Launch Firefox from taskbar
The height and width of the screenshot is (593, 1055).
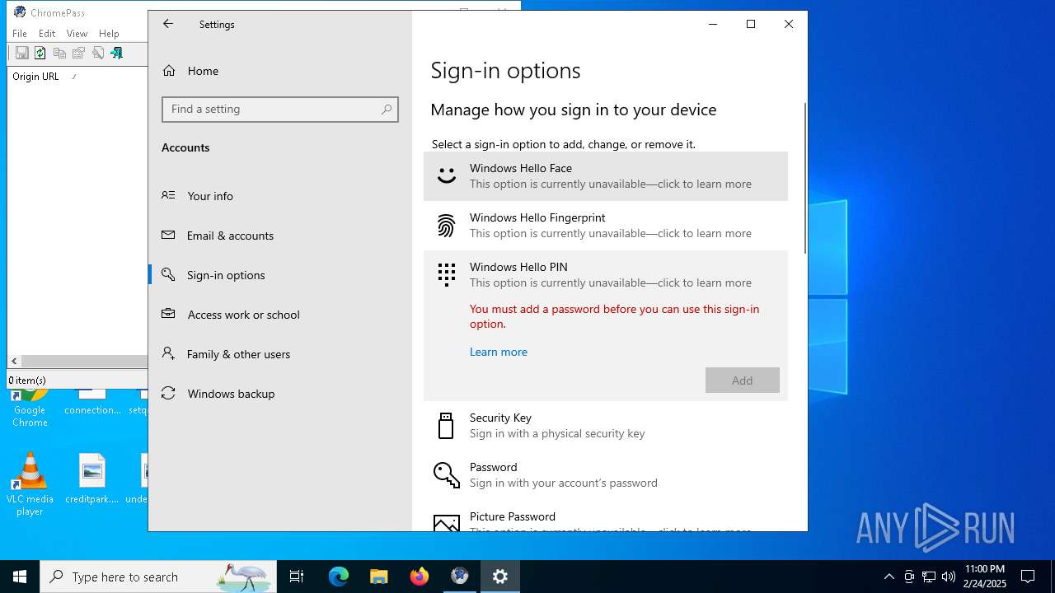(x=420, y=577)
